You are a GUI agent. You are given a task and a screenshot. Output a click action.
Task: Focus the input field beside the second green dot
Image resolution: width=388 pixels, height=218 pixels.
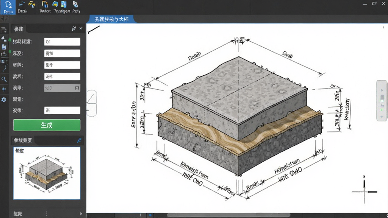tap(62, 53)
